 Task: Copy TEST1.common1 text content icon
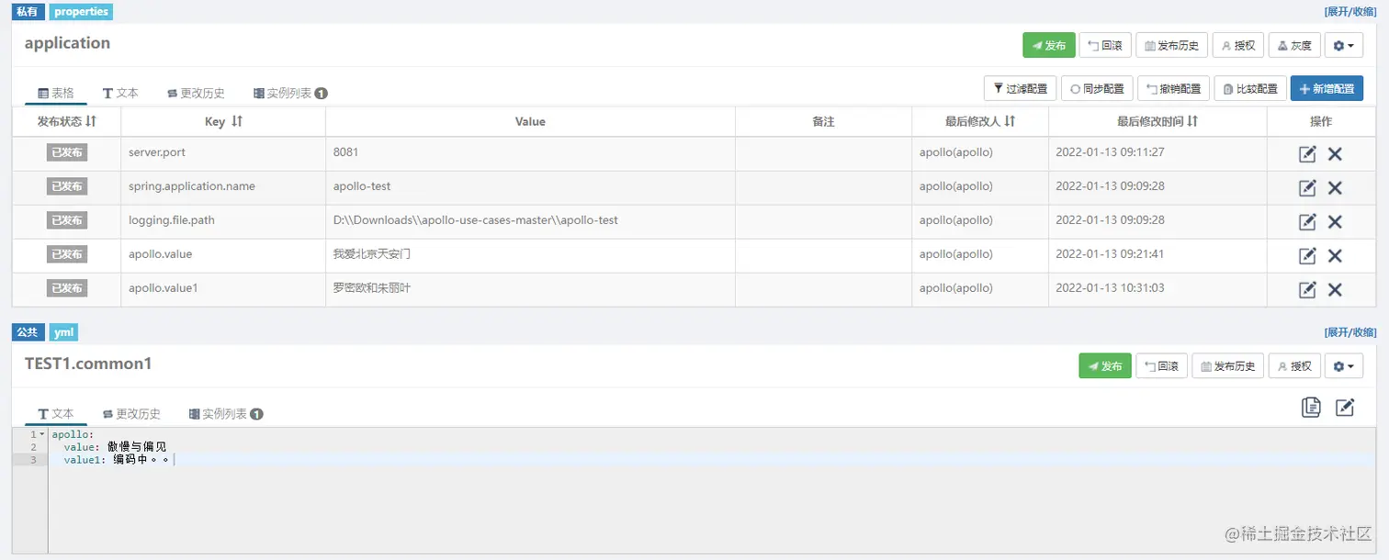click(1311, 408)
